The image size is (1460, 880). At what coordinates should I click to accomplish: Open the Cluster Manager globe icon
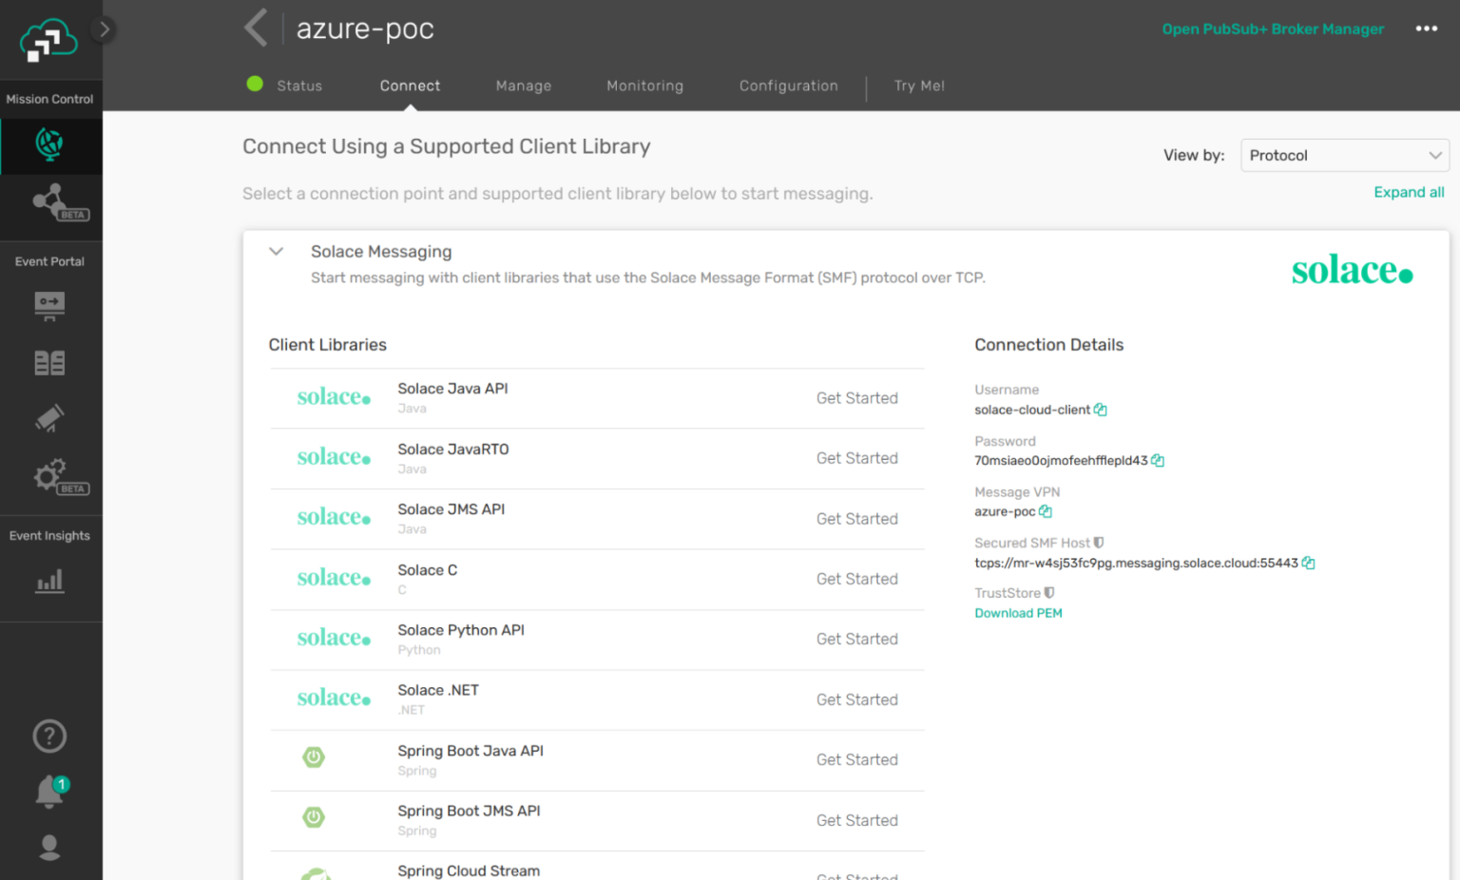49,145
